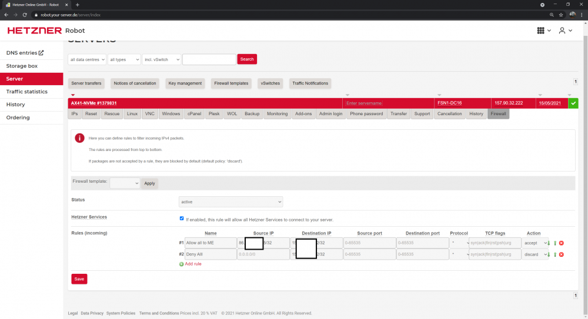This screenshot has width=588, height=319.
Task: Open the browser zoom magnifier icon
Action: pos(552,15)
